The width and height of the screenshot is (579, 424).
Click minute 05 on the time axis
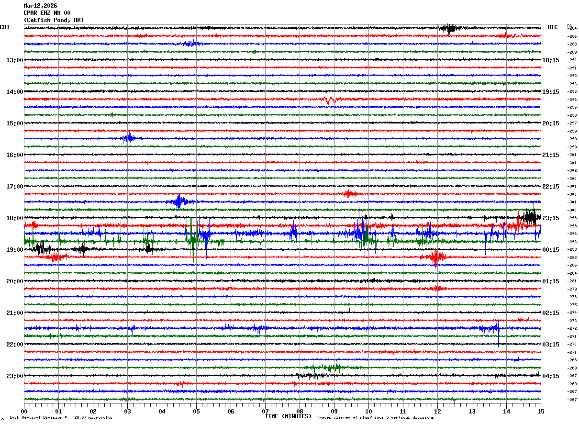pyautogui.click(x=197, y=411)
